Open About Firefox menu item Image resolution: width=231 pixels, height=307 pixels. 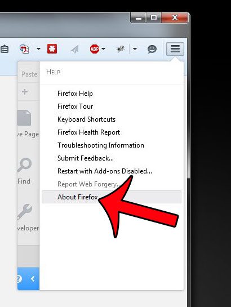tap(112, 197)
